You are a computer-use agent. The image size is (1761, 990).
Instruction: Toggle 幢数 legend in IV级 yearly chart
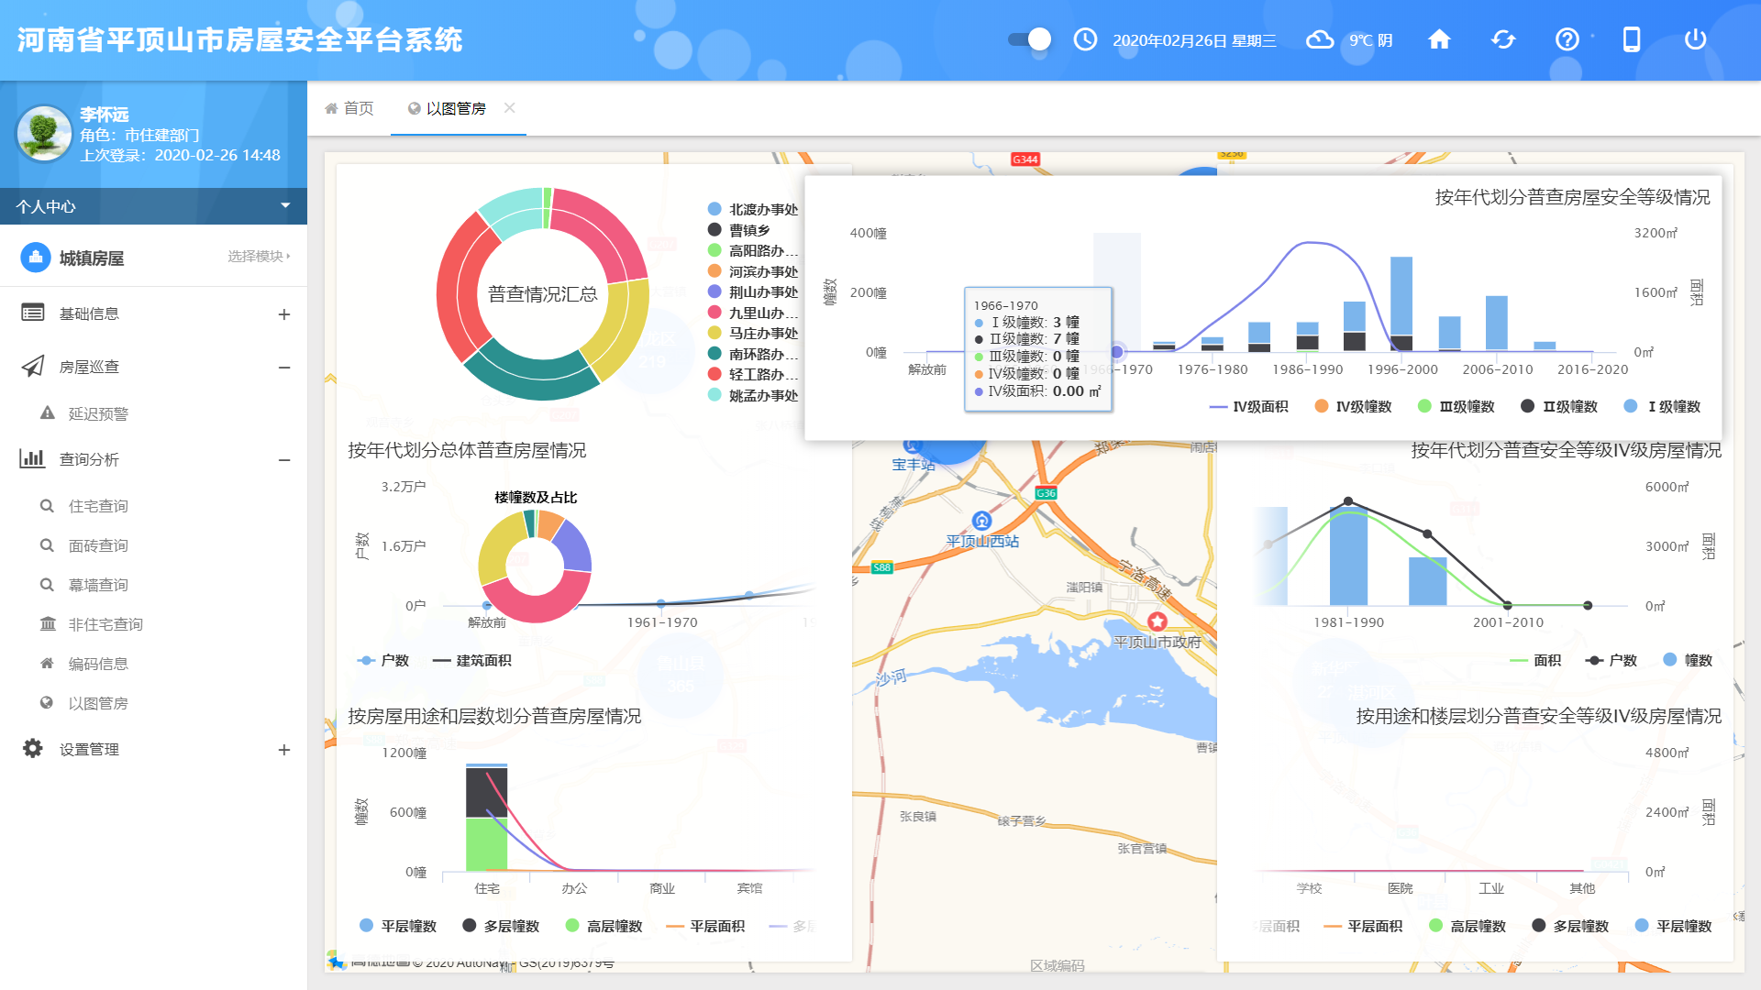1688,660
